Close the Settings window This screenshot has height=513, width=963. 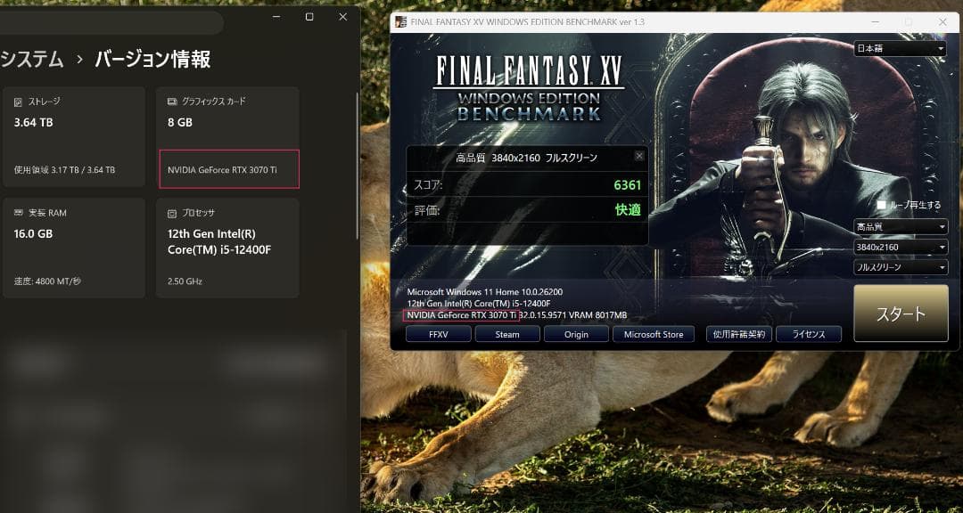342,17
